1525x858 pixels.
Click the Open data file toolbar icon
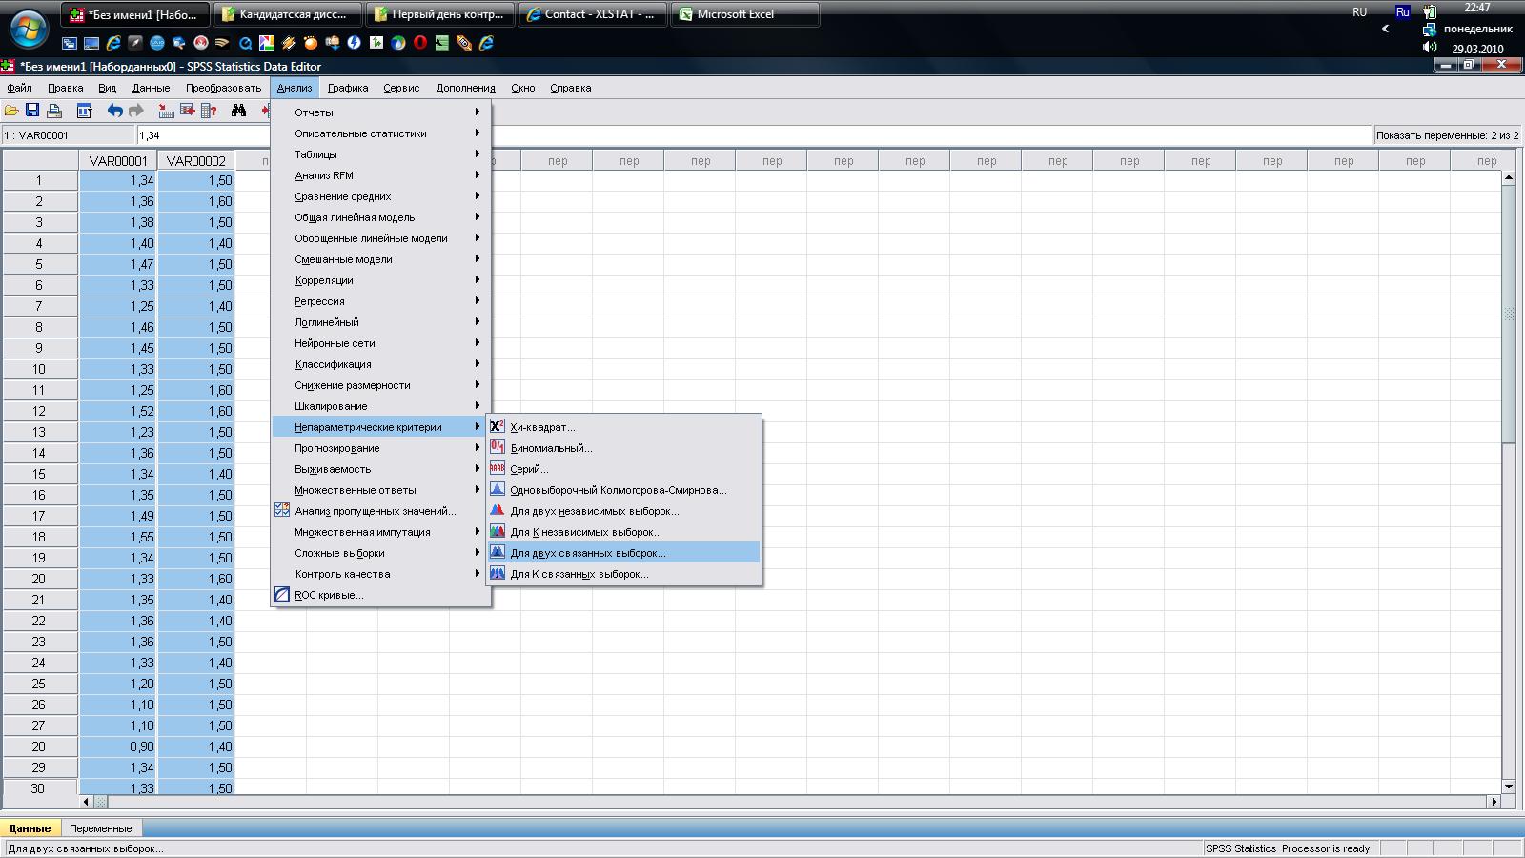pos(11,111)
